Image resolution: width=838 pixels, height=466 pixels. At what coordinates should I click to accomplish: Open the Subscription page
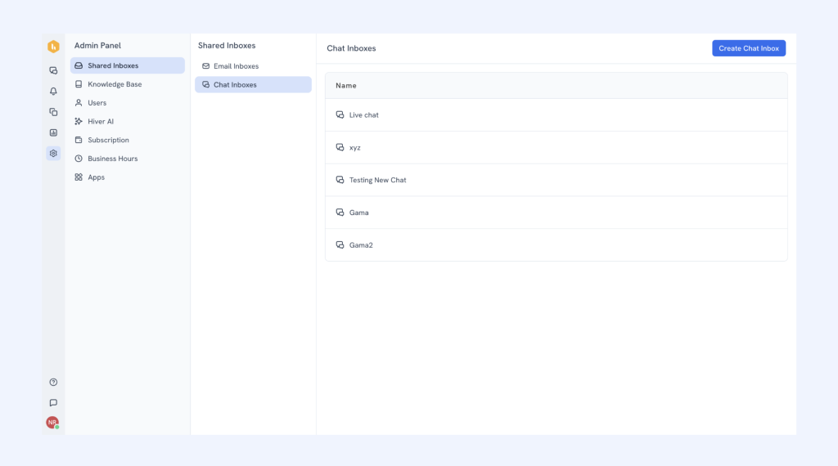tap(108, 140)
